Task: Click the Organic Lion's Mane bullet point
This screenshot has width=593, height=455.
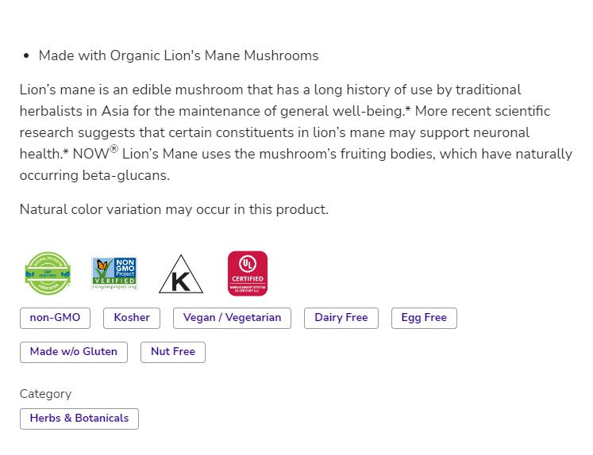Action: tap(179, 55)
